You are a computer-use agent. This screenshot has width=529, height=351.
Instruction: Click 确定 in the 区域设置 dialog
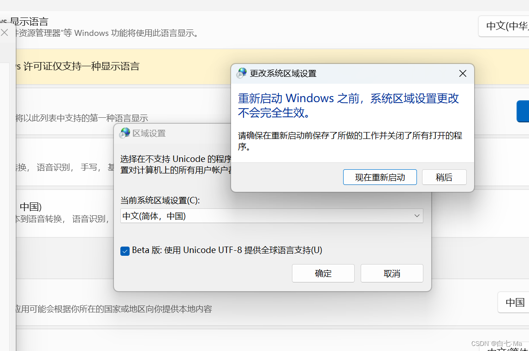pyautogui.click(x=323, y=273)
